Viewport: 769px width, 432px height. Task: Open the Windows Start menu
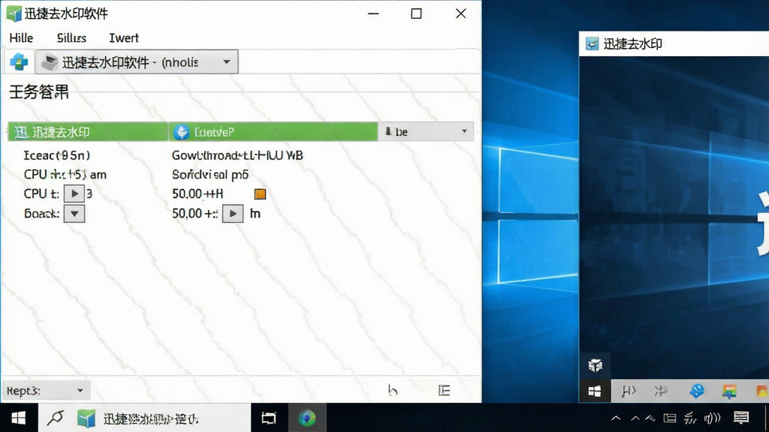point(19,418)
